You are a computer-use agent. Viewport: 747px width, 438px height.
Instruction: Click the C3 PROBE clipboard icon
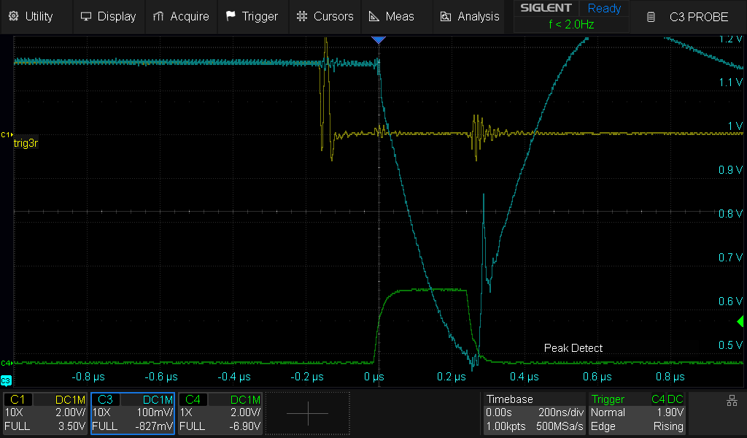650,16
